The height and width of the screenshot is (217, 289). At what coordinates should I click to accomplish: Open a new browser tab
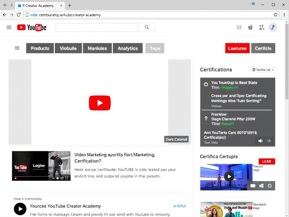(x=69, y=6)
